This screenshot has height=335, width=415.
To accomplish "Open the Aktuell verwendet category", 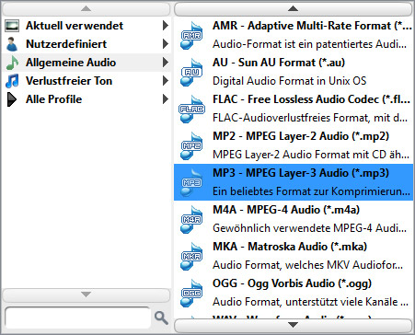I will [86, 26].
